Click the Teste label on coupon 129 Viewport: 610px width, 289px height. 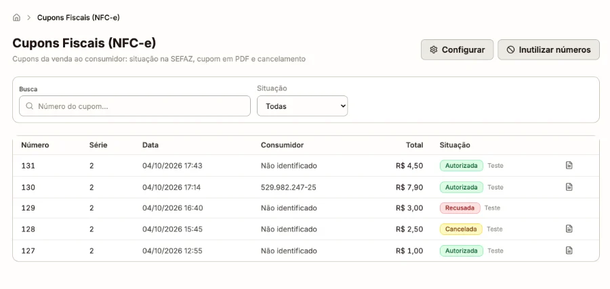pos(492,208)
